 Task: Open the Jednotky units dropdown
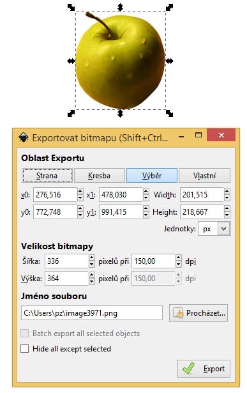(x=224, y=229)
